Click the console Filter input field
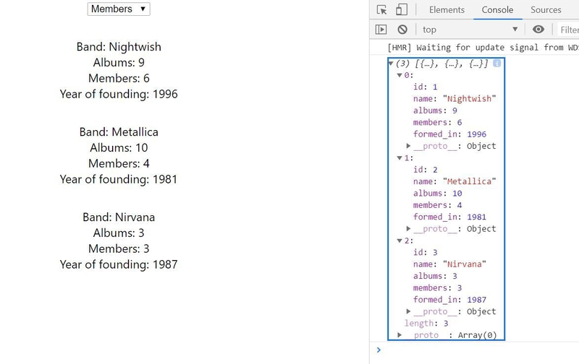579x364 pixels. 568,30
